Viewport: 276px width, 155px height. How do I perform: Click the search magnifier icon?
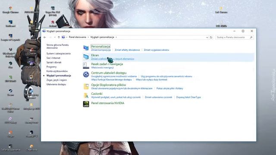[x=251, y=37]
